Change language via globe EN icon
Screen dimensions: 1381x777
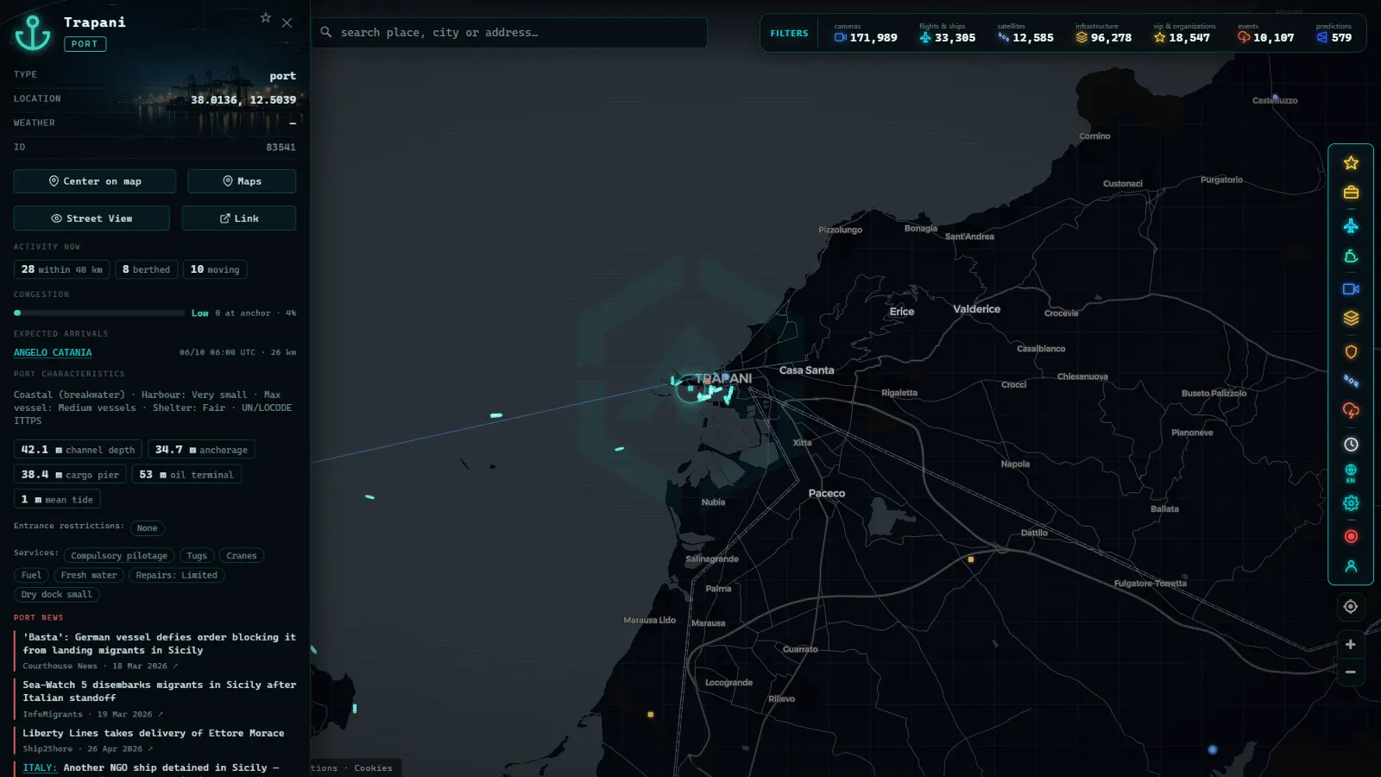pos(1351,473)
